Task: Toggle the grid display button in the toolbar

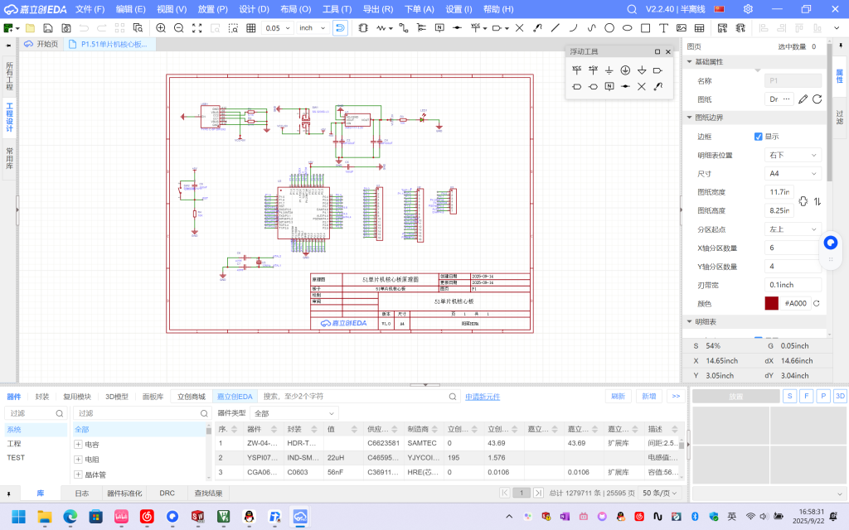Action: [x=251, y=28]
